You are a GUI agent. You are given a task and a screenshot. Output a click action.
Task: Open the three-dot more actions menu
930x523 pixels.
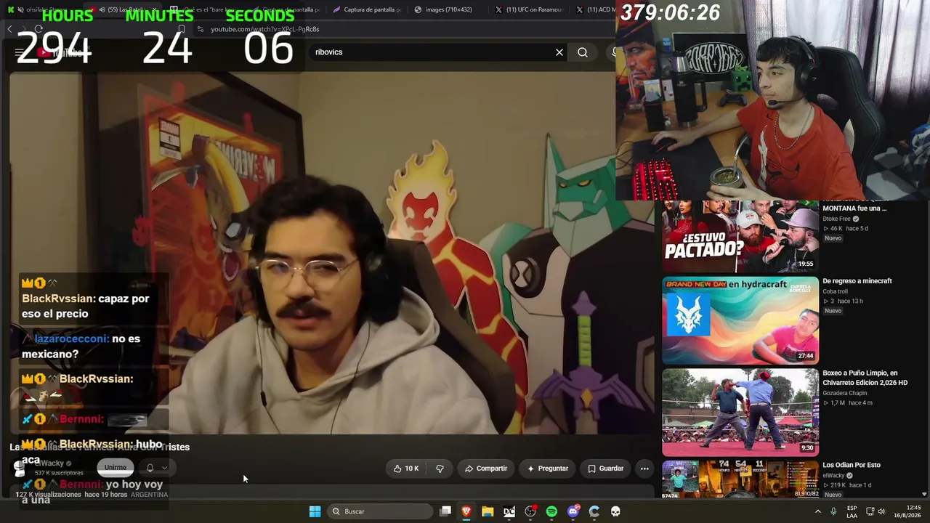pos(644,469)
